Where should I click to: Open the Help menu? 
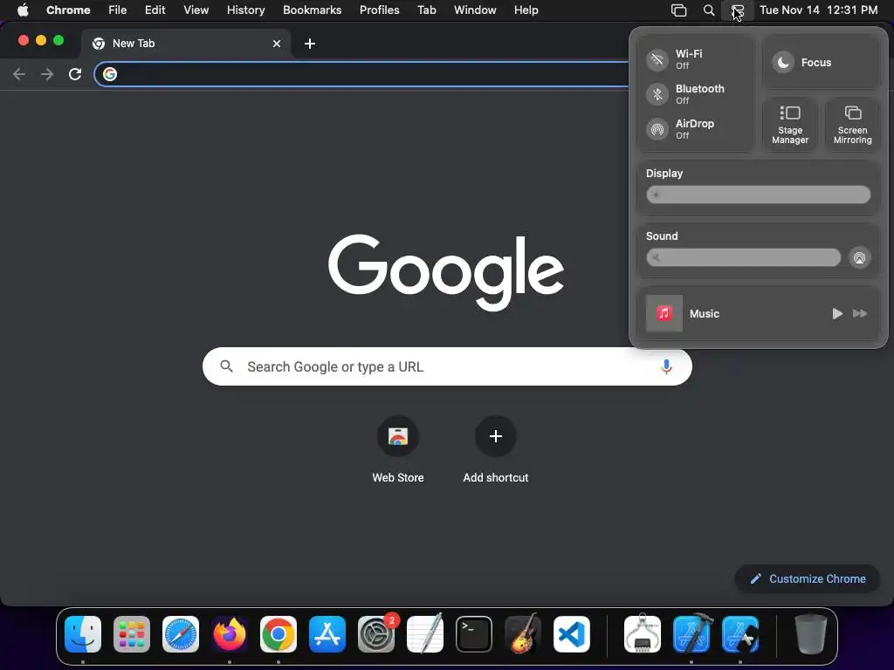pos(526,10)
